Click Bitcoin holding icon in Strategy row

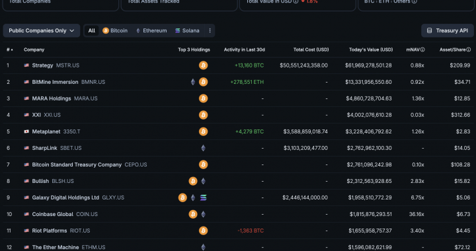(x=204, y=65)
